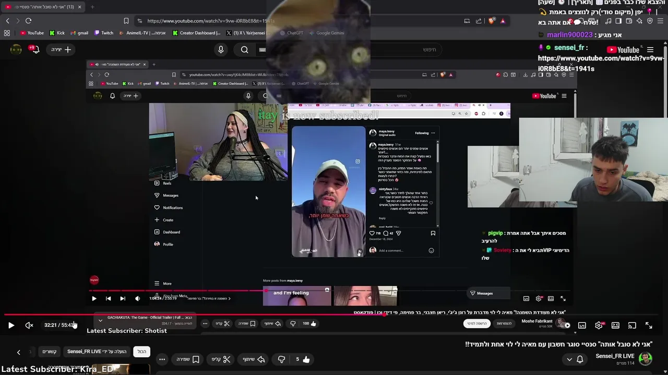Skip to next in nested player

[123, 298]
